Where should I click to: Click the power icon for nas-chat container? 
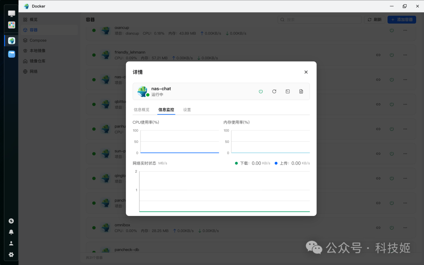pyautogui.click(x=261, y=91)
